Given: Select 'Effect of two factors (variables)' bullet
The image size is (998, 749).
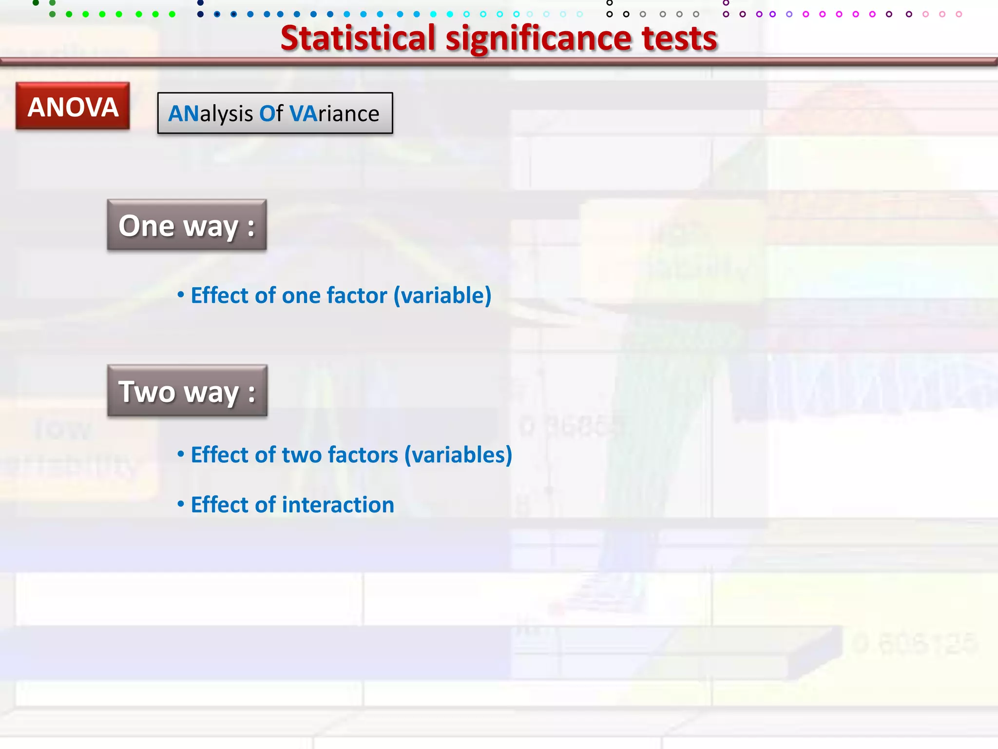Looking at the screenshot, I should [345, 455].
